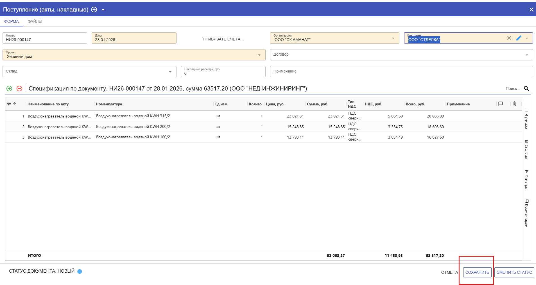Click the Примечание input field

click(x=401, y=71)
